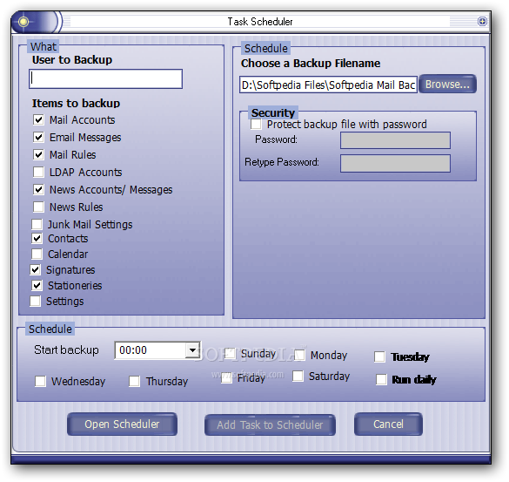Enable Settings backup item
Viewport: 509px width, 482px height.
[36, 302]
